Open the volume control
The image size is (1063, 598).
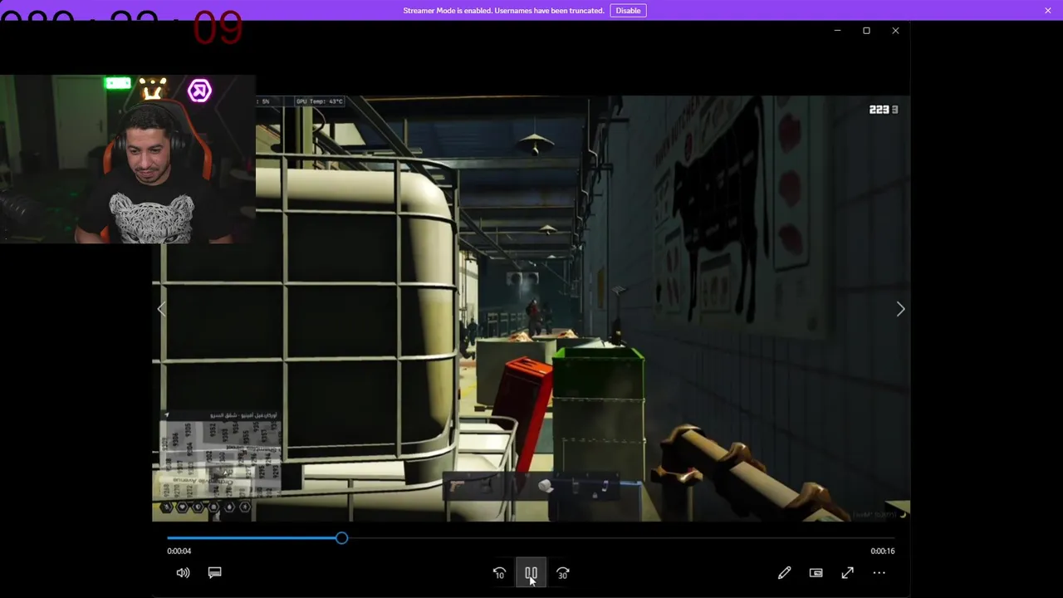tap(183, 573)
